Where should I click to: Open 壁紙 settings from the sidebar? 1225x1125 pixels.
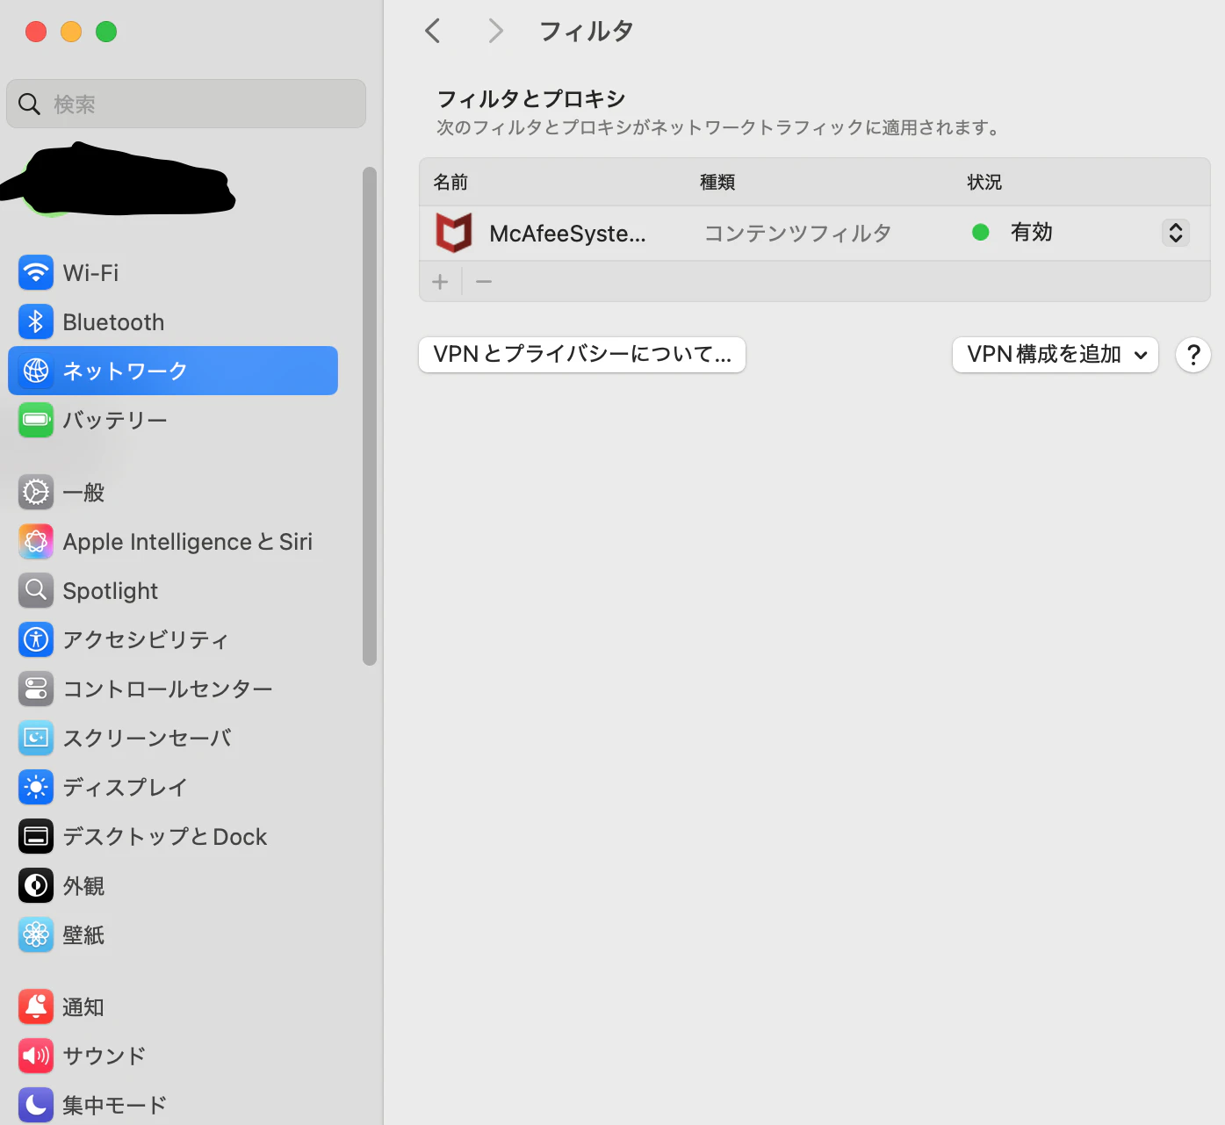click(x=83, y=934)
